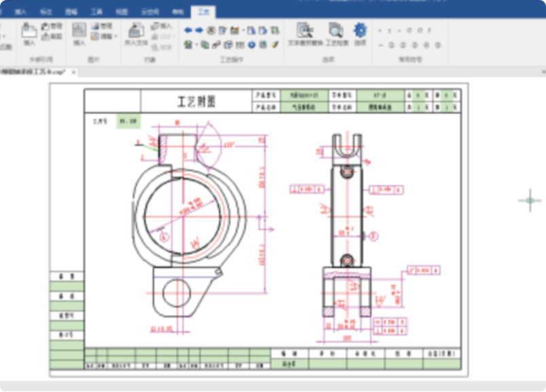
Task: Open the 工具 ribbon tab
Action: (96, 12)
